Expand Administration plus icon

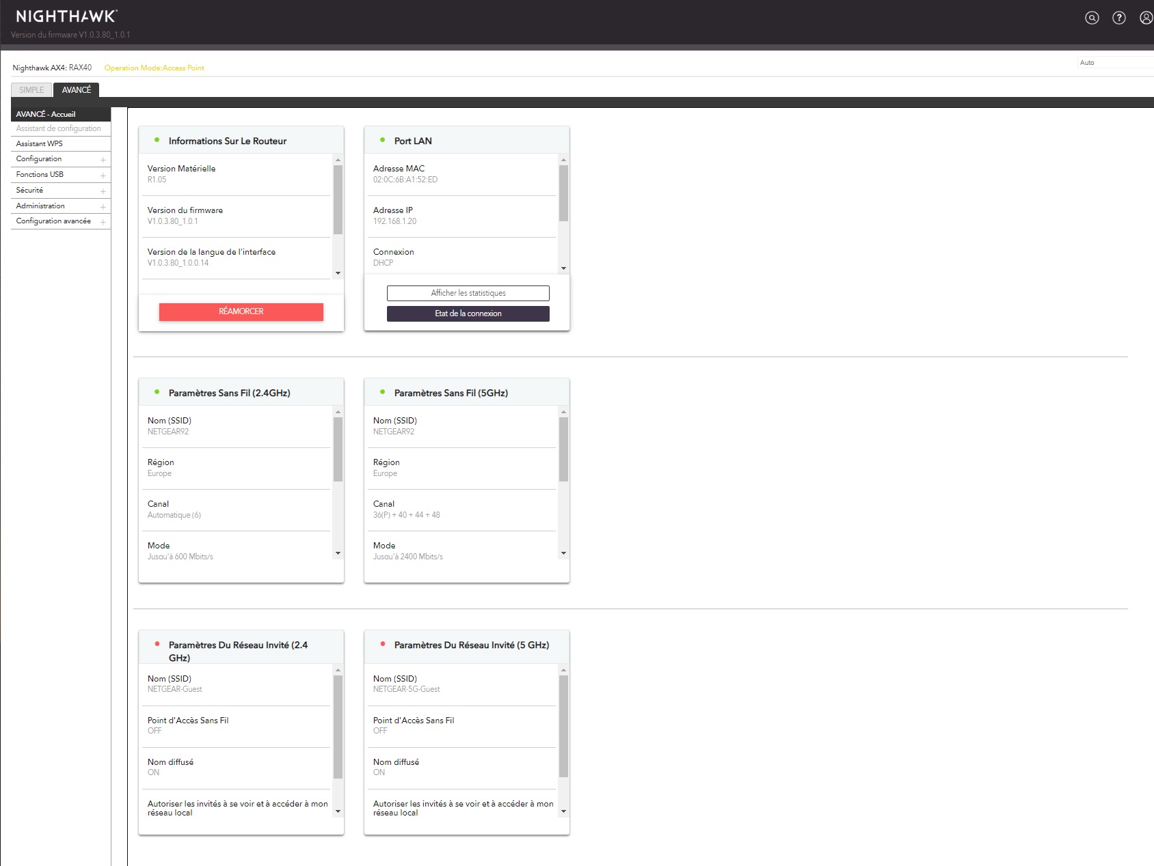point(103,207)
